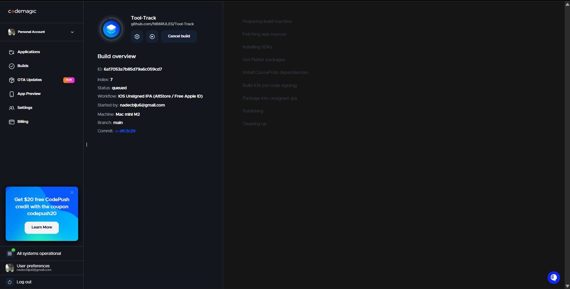570x289 pixels.
Task: Open workflow settings gear icon
Action: click(x=137, y=36)
